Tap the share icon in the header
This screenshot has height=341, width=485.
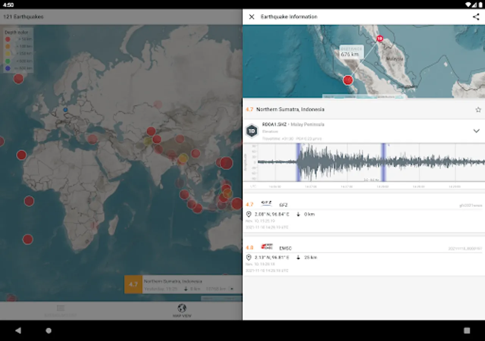point(476,17)
